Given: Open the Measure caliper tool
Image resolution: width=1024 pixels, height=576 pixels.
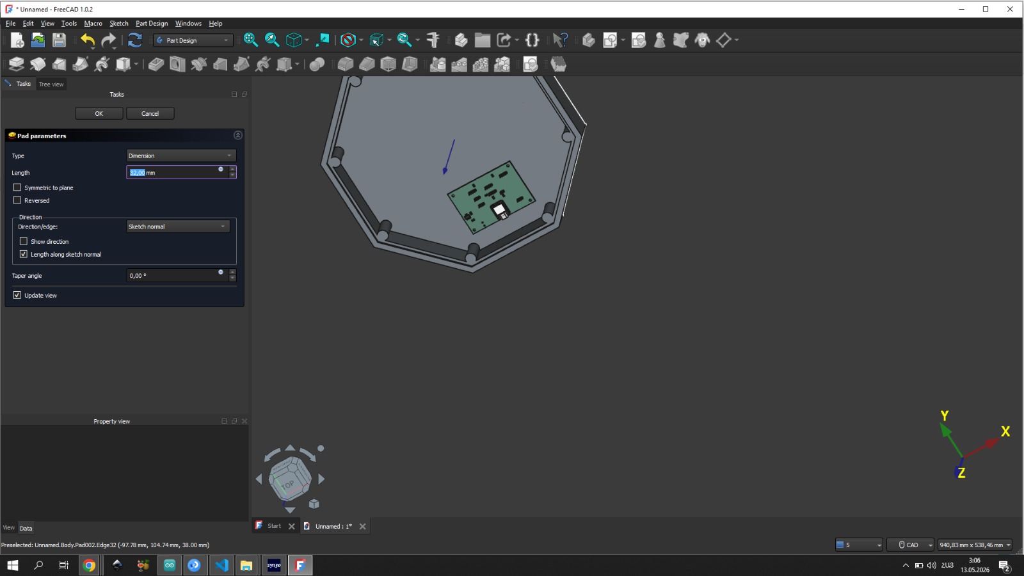Looking at the screenshot, I should [x=433, y=40].
